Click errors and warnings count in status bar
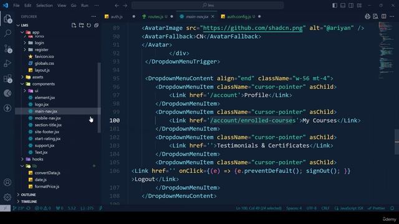This screenshot has width=399, height=224. click(42, 208)
